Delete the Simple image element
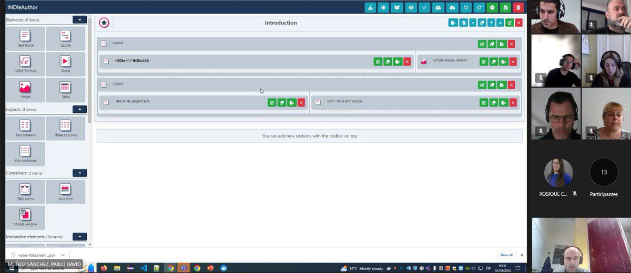Screen dimensions: 631x273 click(x=513, y=61)
